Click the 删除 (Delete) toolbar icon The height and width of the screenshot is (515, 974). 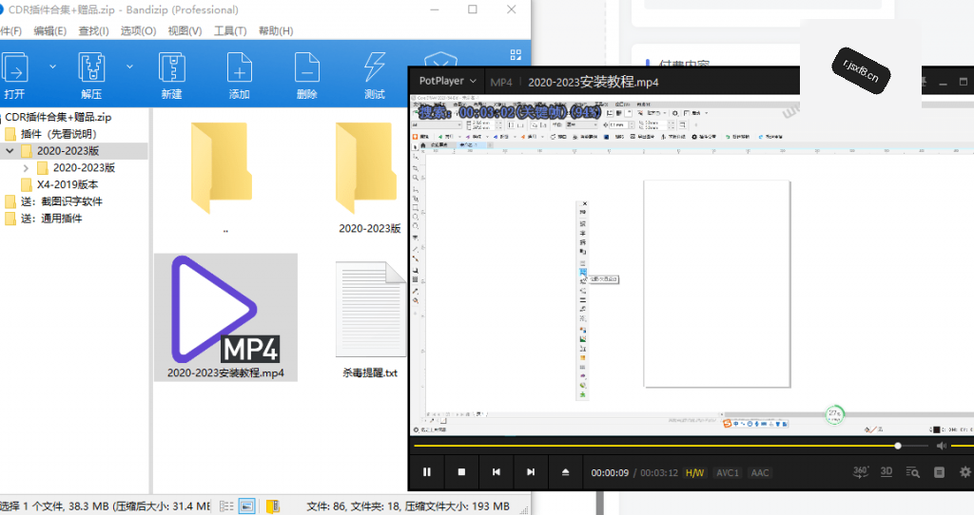307,67
